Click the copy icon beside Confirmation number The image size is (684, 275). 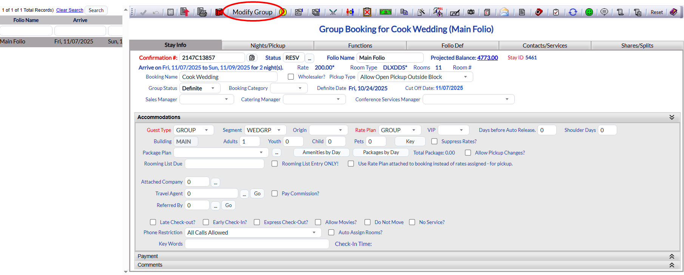(252, 58)
